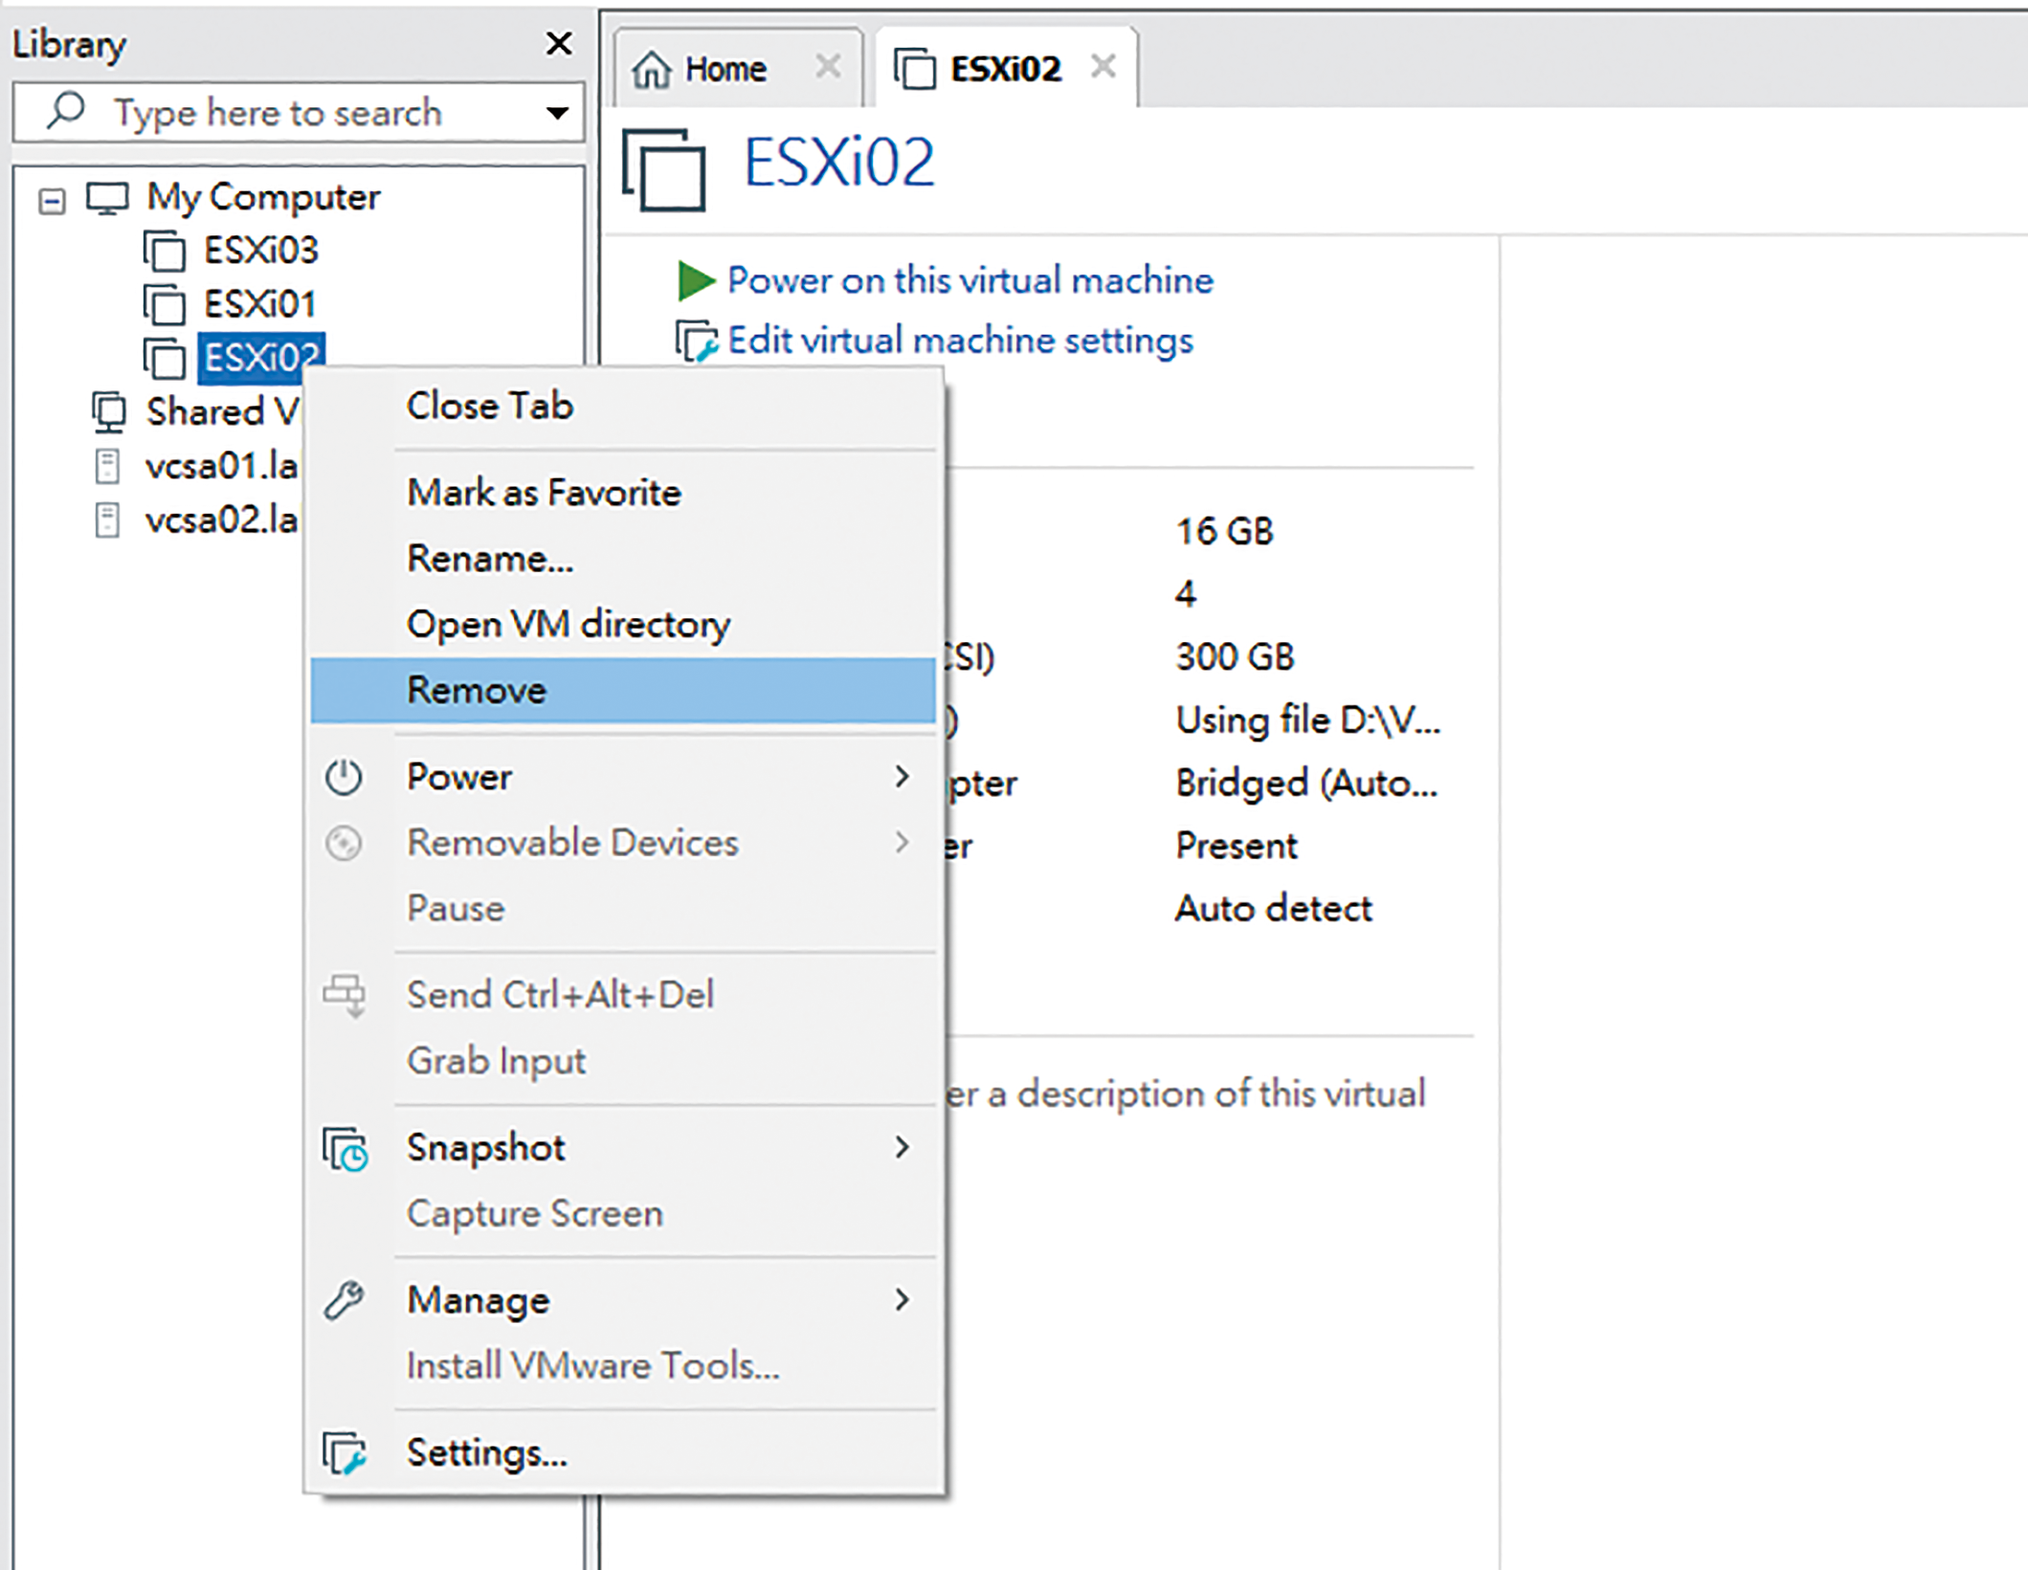The height and width of the screenshot is (1570, 2028).
Task: Click the Using file D:\V... value
Action: click(x=1307, y=720)
